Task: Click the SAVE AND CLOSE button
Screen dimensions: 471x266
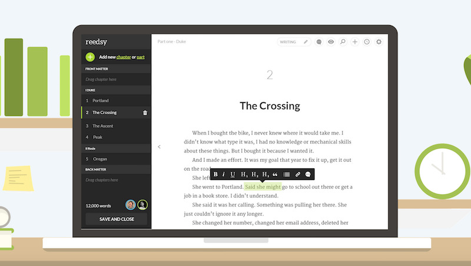Action: [x=117, y=219]
